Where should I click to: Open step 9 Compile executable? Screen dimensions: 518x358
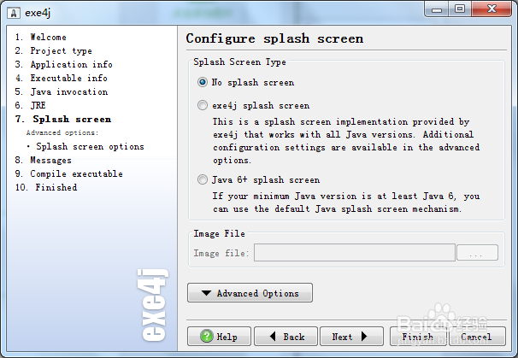(68, 173)
